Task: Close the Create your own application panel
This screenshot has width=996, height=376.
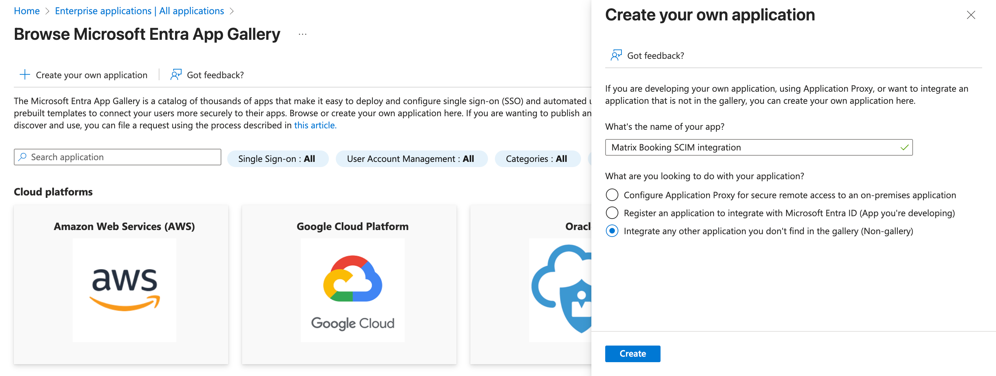Action: (971, 15)
